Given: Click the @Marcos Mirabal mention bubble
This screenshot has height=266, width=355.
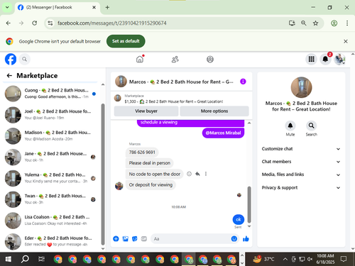Looking at the screenshot, I should point(223,133).
